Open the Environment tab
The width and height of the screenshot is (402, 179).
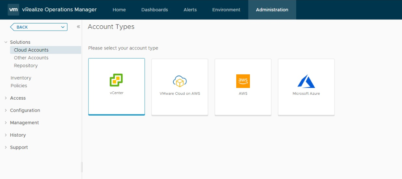pos(226,10)
